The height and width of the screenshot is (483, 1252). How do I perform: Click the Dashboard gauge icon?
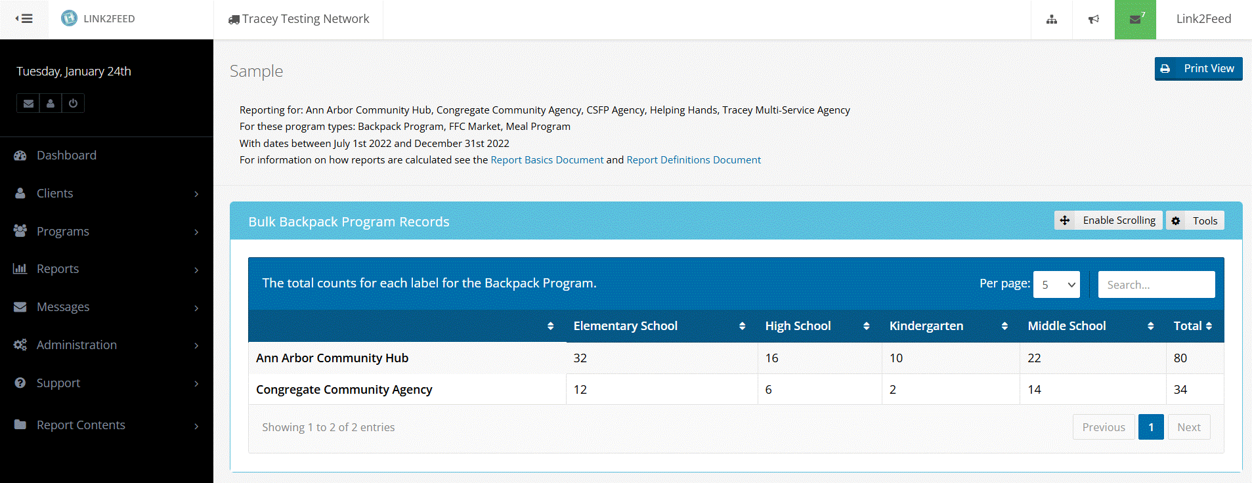[x=20, y=156]
